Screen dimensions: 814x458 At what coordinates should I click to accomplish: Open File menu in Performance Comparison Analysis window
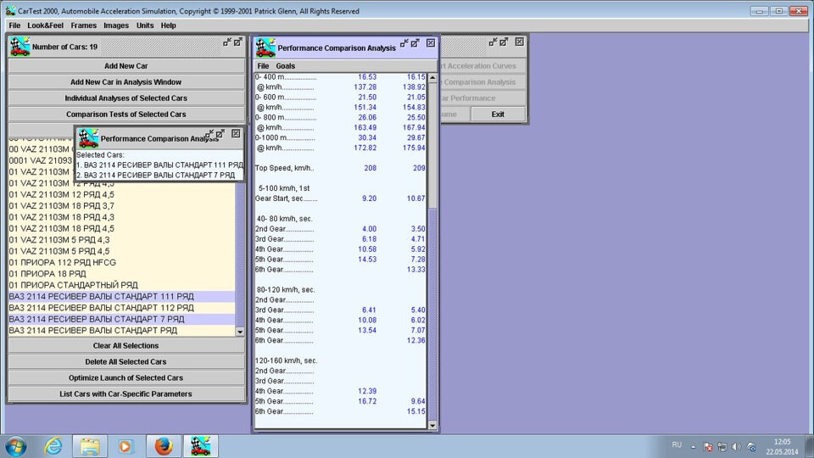coord(263,66)
